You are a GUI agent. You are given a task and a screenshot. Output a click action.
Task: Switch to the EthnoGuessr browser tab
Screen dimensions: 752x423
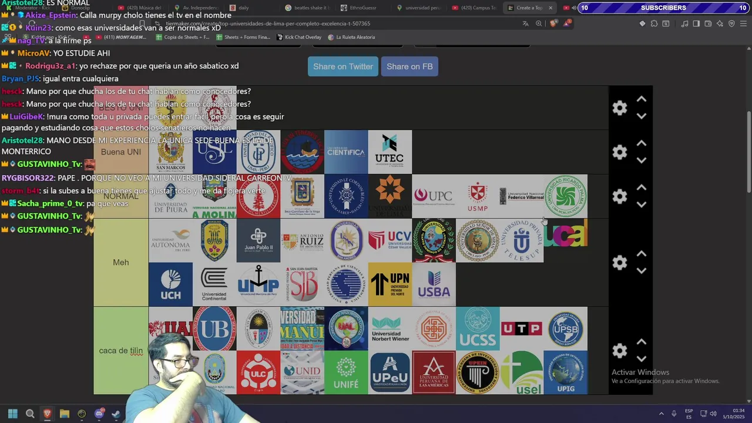click(x=362, y=8)
